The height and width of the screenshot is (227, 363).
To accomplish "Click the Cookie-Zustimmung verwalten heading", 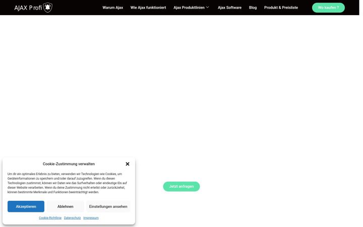I will [x=69, y=164].
